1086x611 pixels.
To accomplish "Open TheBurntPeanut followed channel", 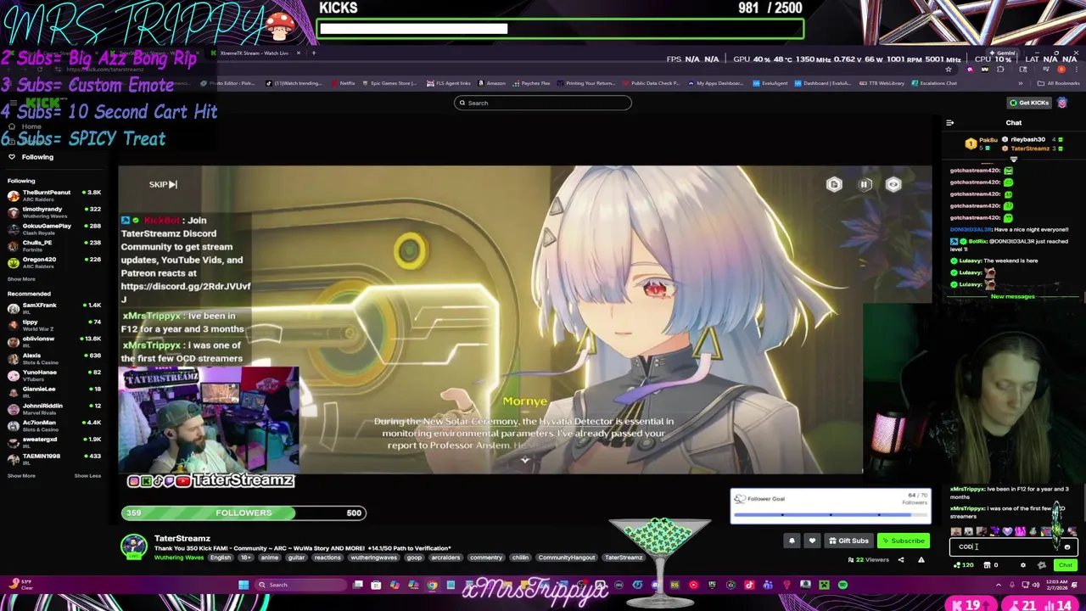I will [54, 195].
